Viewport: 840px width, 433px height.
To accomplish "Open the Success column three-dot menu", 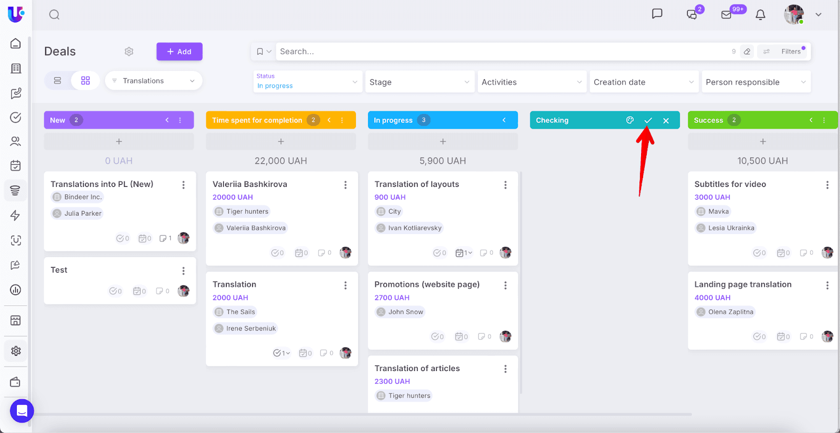I will click(x=824, y=120).
